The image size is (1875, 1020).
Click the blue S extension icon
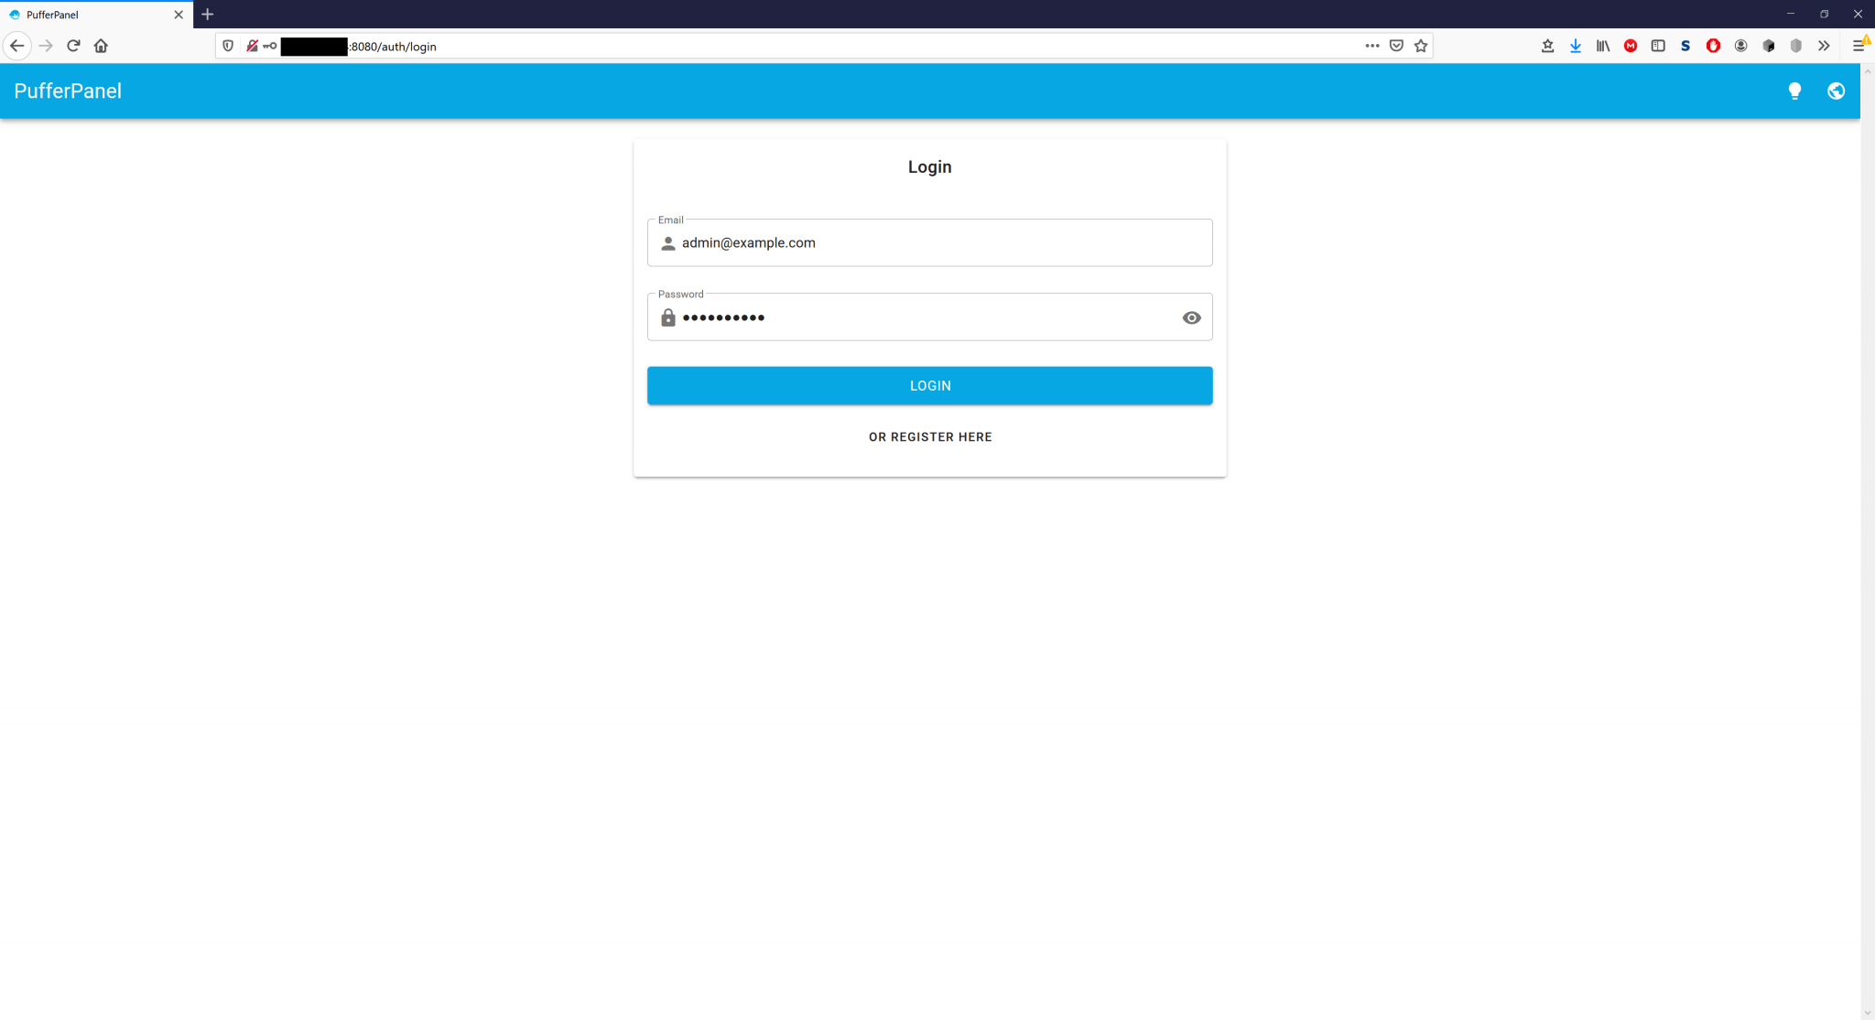1686,46
